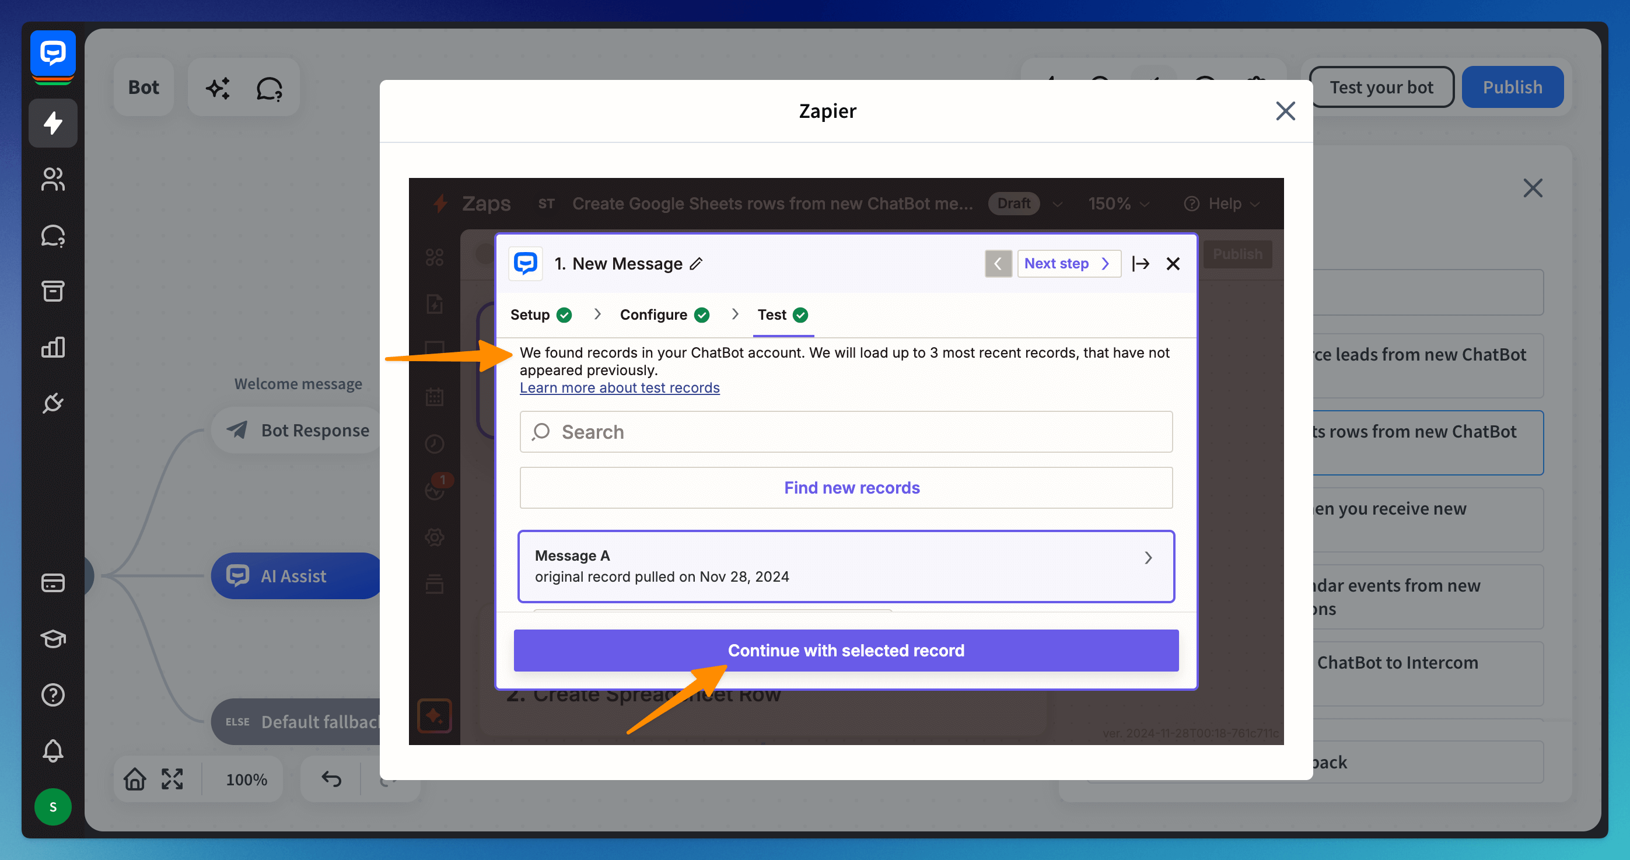Open the 150% zoom dropdown in Zaps
Screen dimensions: 1630x860
1118,204
